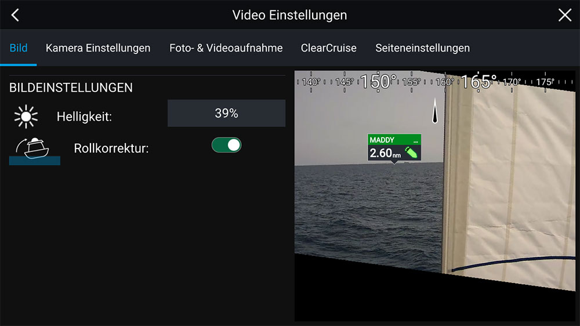Switch to the Kamera Einstellungen tab

point(98,48)
